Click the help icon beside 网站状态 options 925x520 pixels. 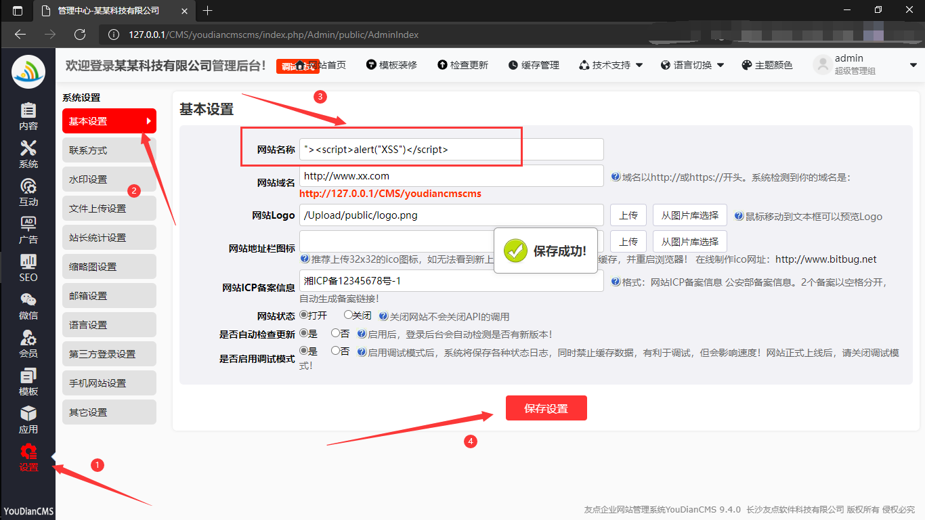click(383, 316)
